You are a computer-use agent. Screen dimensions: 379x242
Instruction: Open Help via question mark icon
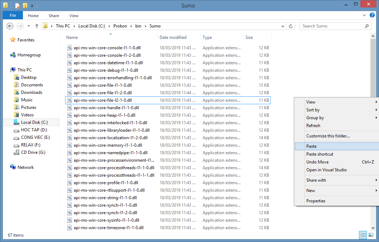tap(372, 15)
